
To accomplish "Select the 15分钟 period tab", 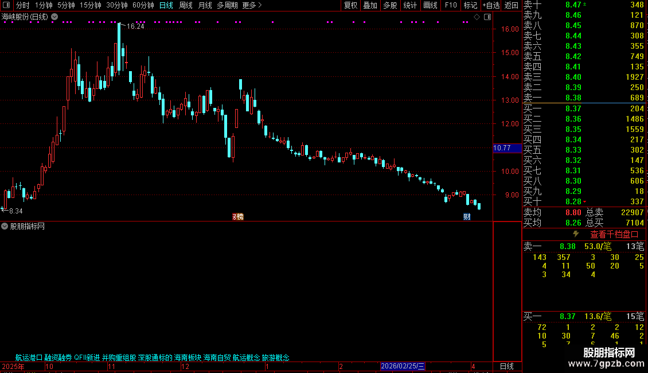I will pyautogui.click(x=91, y=5).
